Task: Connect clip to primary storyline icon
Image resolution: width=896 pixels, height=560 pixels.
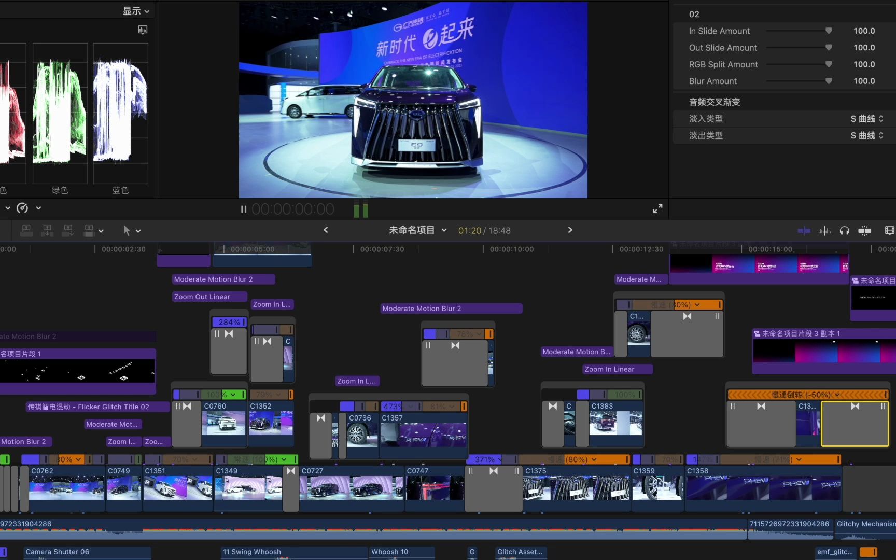Action: click(x=26, y=230)
